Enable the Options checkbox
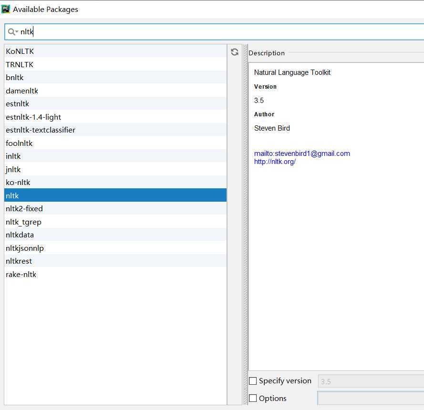Image resolution: width=424 pixels, height=410 pixels. coord(253,398)
